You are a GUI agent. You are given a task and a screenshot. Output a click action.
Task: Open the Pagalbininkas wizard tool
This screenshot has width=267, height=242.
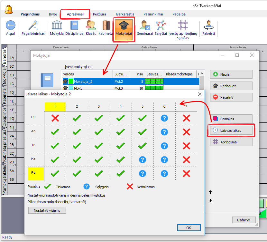tap(33, 26)
